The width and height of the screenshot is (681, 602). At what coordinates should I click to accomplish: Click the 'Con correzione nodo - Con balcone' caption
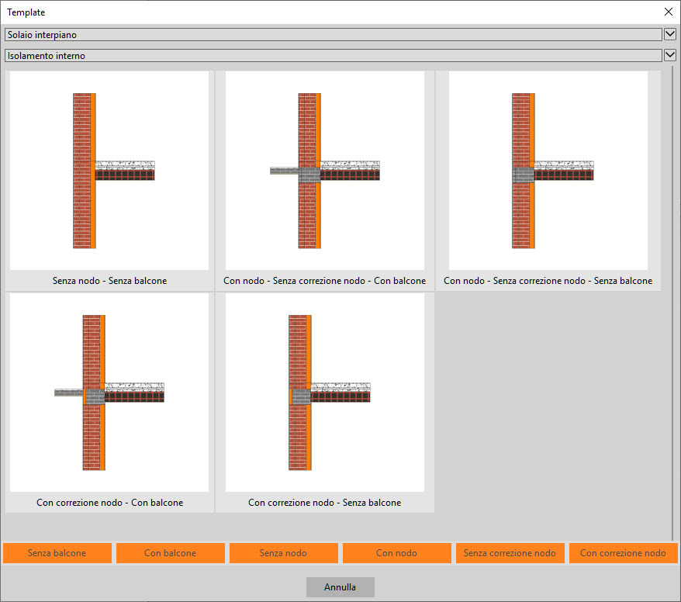point(109,503)
